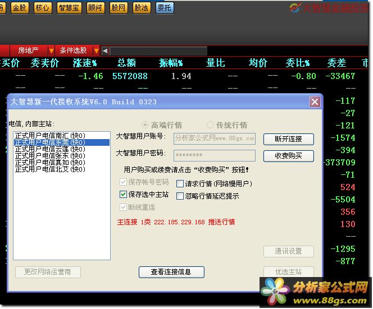Expand the 条件选股 dropdown arrow
The width and height of the screenshot is (373, 309).
coord(96,50)
